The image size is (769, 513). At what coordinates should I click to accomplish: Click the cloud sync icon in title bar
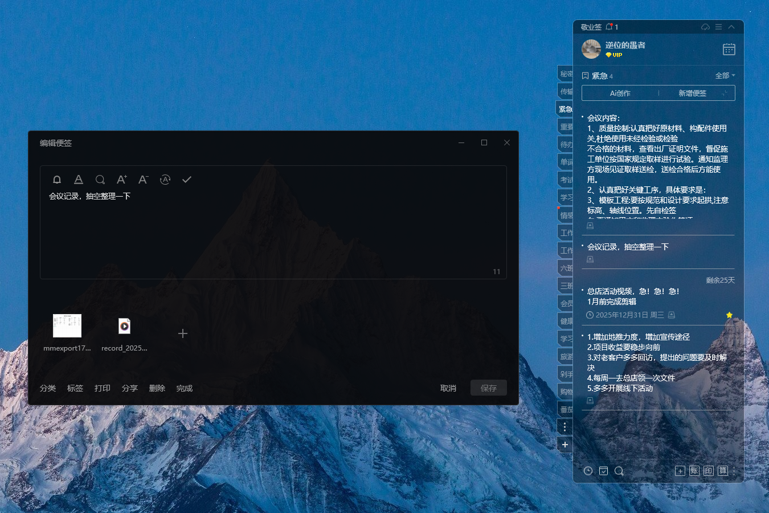coord(705,27)
